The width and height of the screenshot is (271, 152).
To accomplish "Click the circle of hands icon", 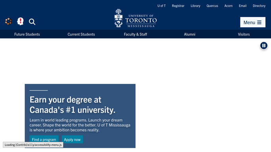I will [8, 21].
